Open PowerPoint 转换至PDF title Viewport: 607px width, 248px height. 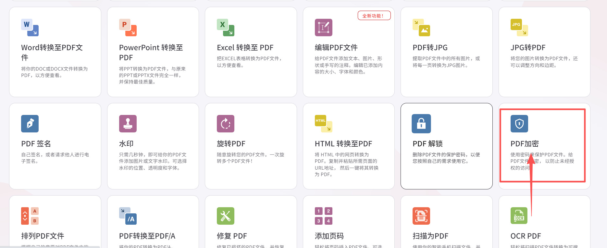[x=151, y=52]
